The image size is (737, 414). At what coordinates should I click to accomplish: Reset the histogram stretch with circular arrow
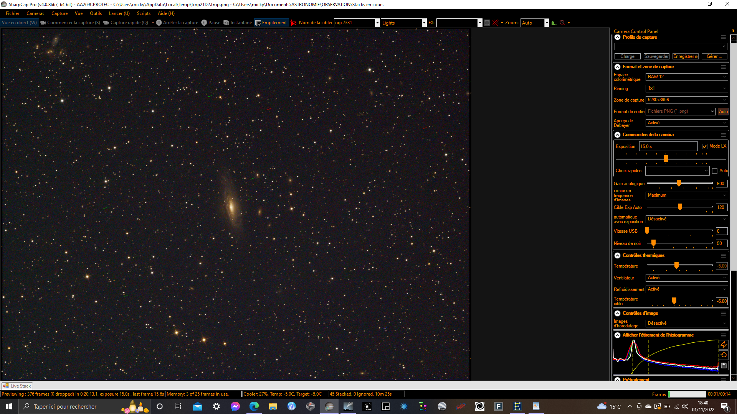point(724,355)
